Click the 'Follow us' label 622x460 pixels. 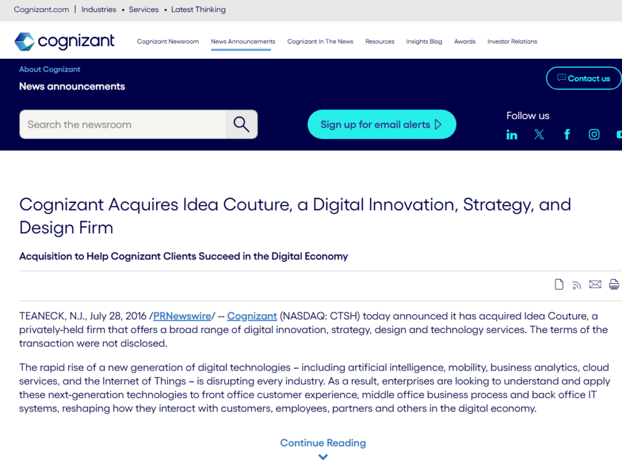[x=528, y=115]
